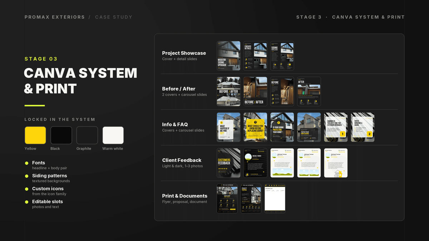Open 'Protect your home exterior' thumbnail
Viewport: 429px width, 241px height.
pos(309,127)
